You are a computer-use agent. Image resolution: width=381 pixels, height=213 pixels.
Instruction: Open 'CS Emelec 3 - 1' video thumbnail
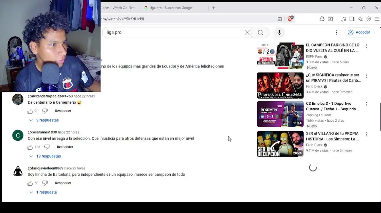[280, 114]
